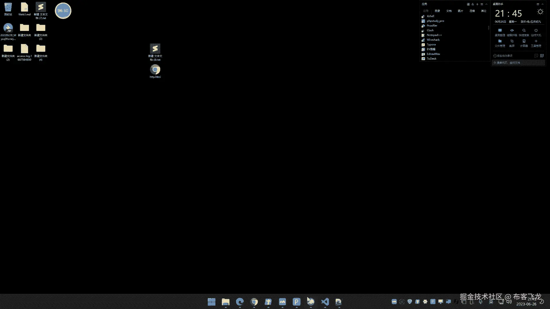Open the Proxifier shortcut
Viewport: 550px width, 309px height.
(x=432, y=26)
